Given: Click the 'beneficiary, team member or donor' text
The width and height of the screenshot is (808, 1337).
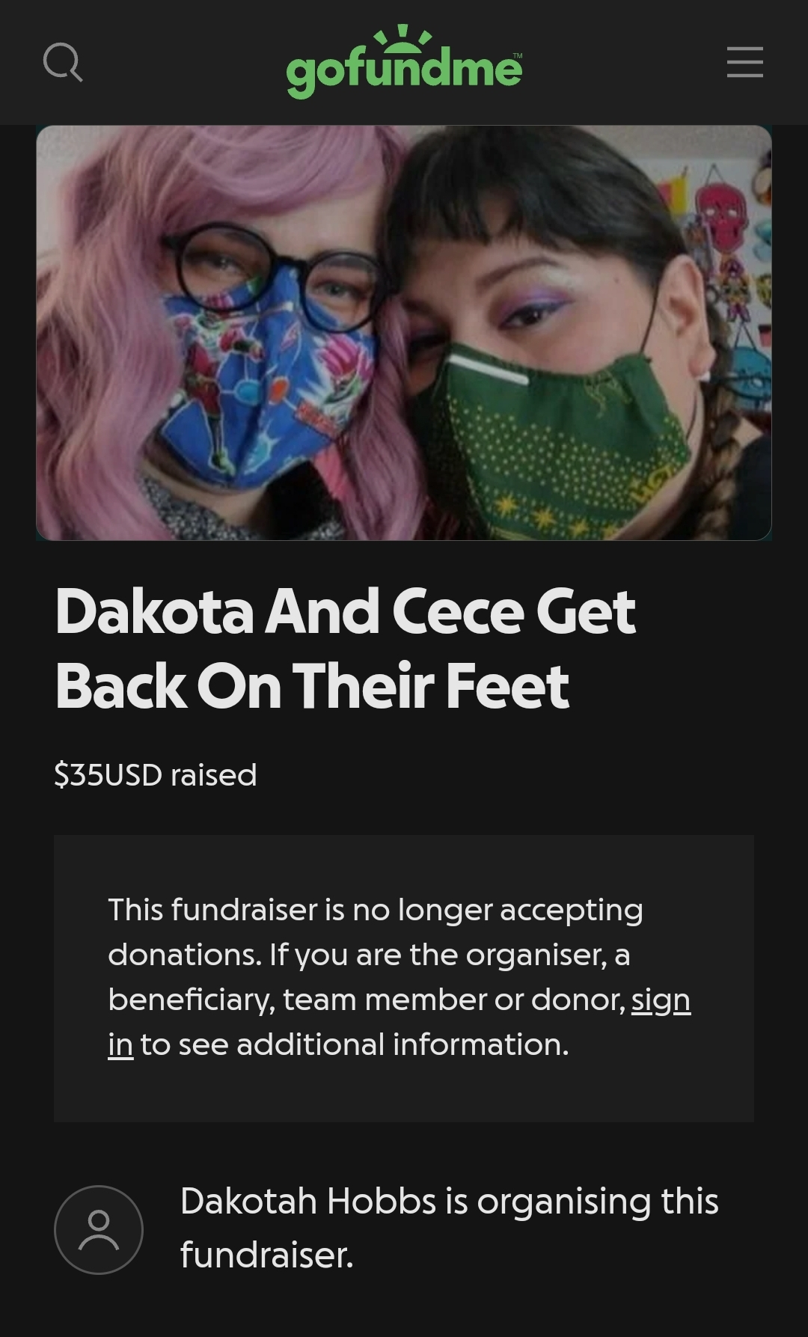Looking at the screenshot, I should 367,1000.
